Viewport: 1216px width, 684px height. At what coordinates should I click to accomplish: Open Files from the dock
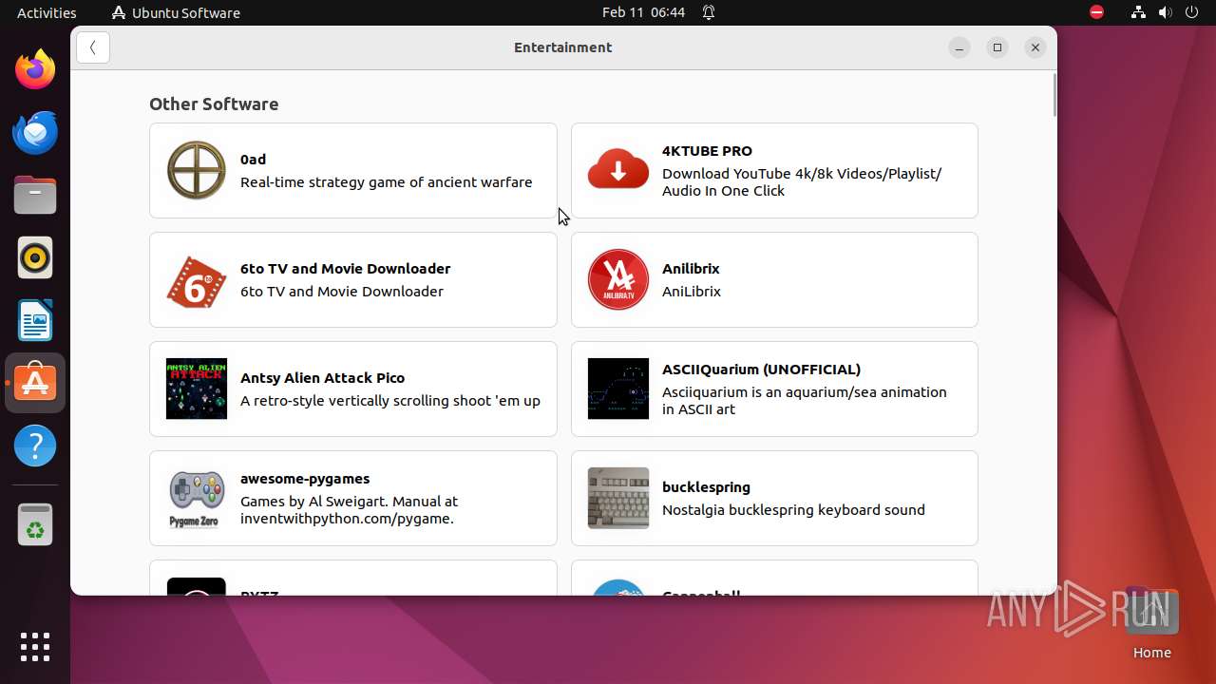(x=35, y=195)
